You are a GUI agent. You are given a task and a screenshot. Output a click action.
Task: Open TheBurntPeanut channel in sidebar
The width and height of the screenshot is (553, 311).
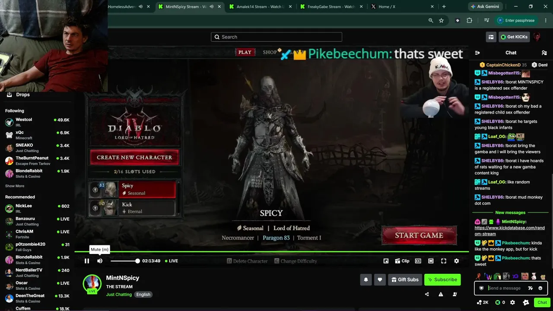37,161
